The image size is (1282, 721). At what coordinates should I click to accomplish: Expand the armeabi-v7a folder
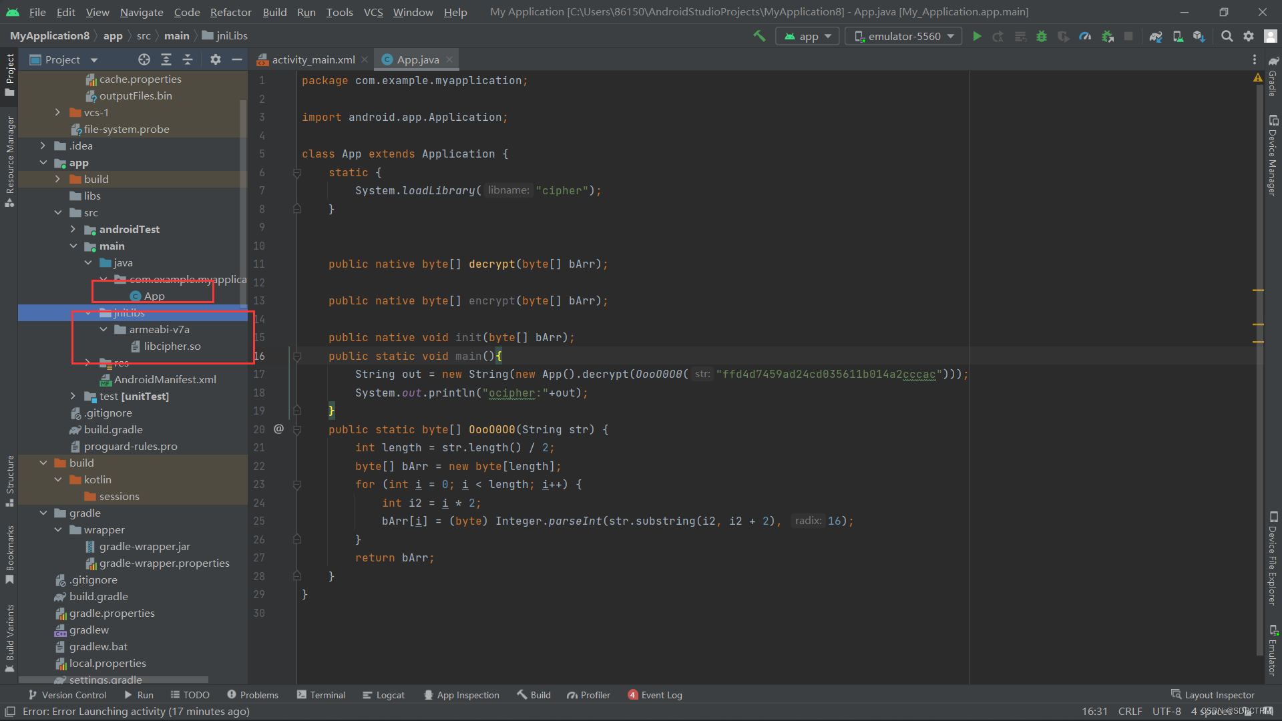click(104, 329)
